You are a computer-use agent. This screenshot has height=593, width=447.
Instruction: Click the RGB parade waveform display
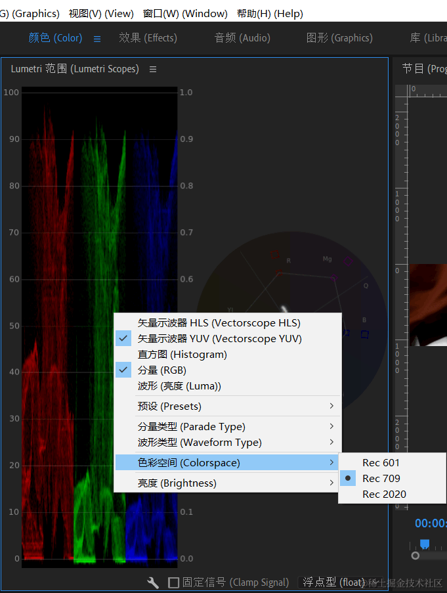[x=99, y=327]
